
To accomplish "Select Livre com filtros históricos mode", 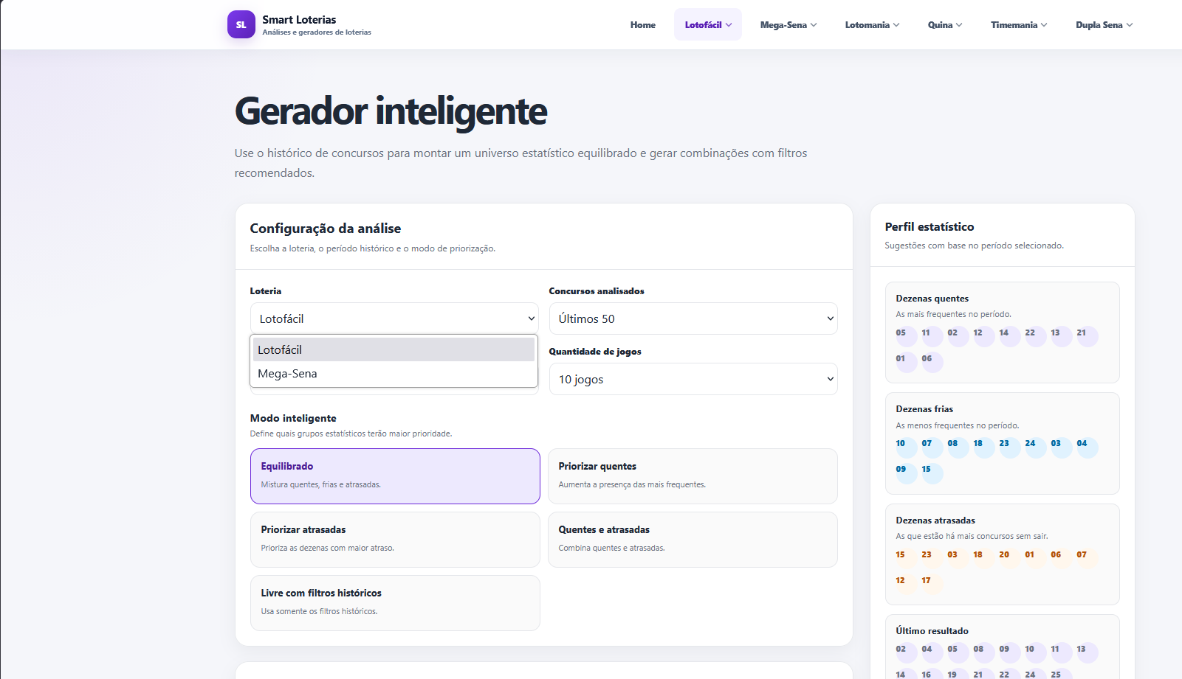I will tap(395, 603).
